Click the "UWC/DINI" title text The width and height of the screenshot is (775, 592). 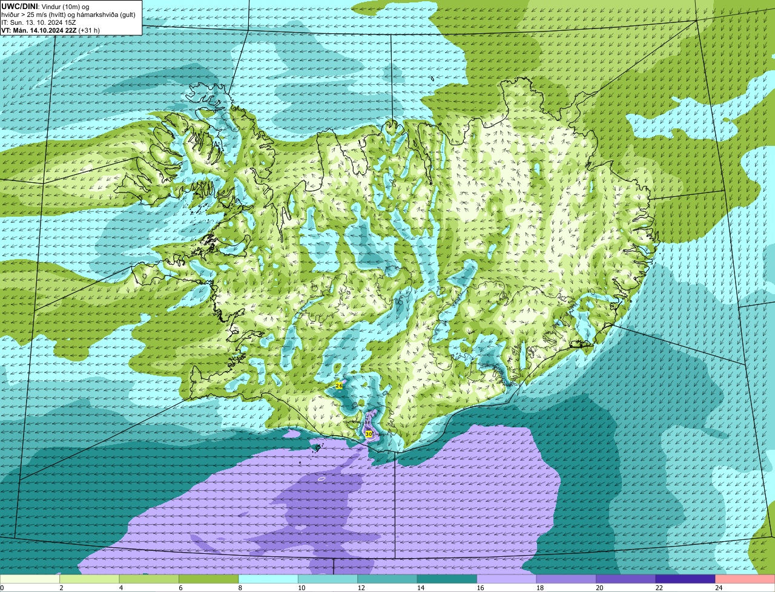coord(19,7)
